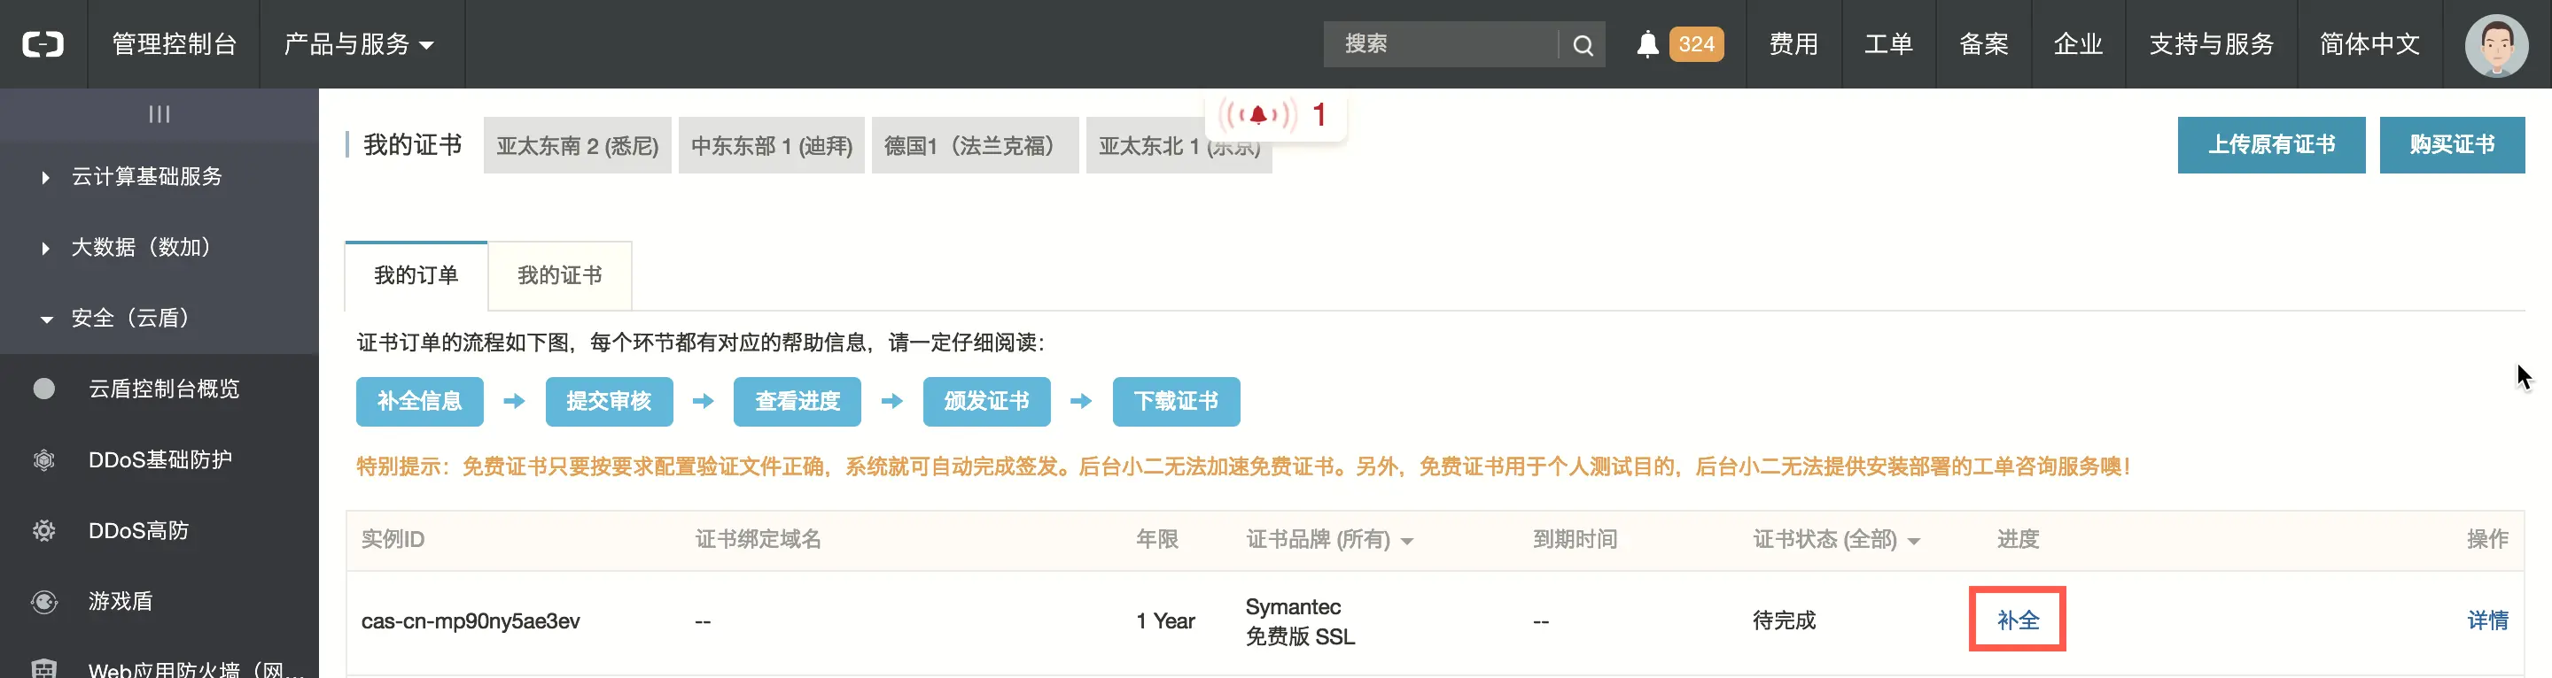Click the 颁发证书 step button

[x=987, y=401]
